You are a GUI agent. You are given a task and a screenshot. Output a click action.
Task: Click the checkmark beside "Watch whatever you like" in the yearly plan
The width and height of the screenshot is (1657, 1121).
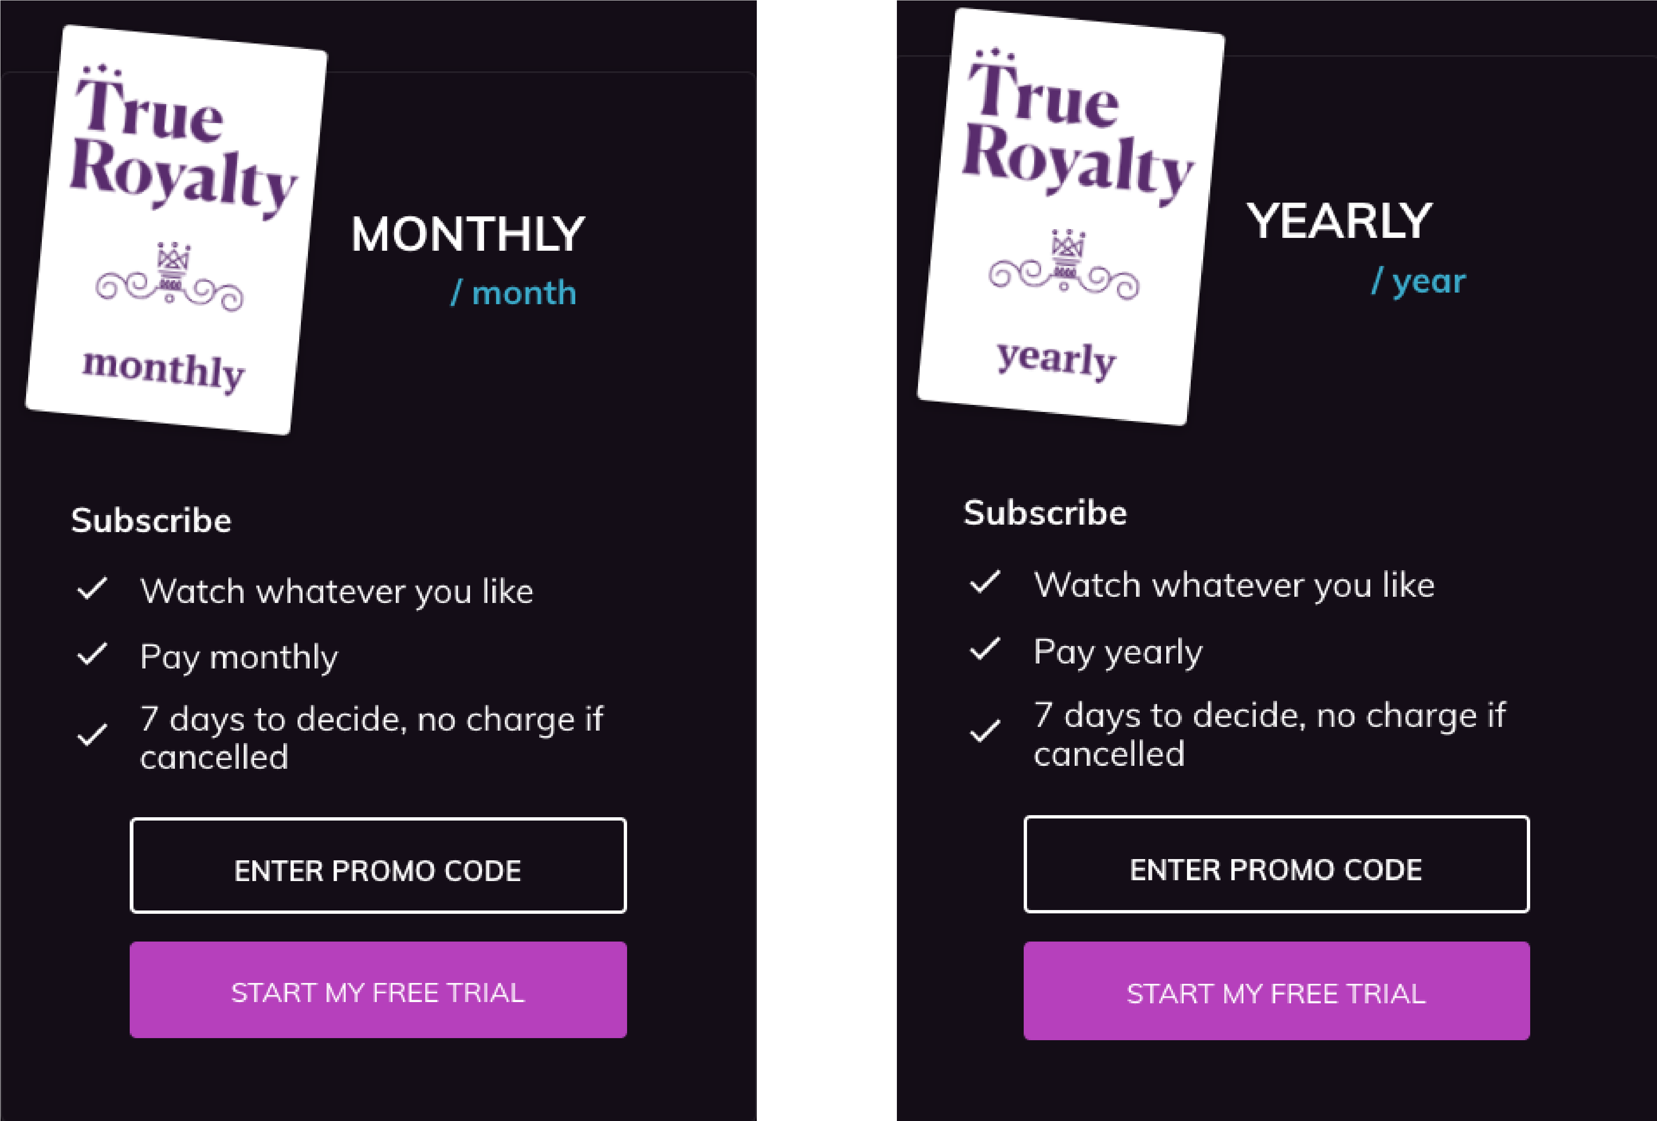[985, 584]
